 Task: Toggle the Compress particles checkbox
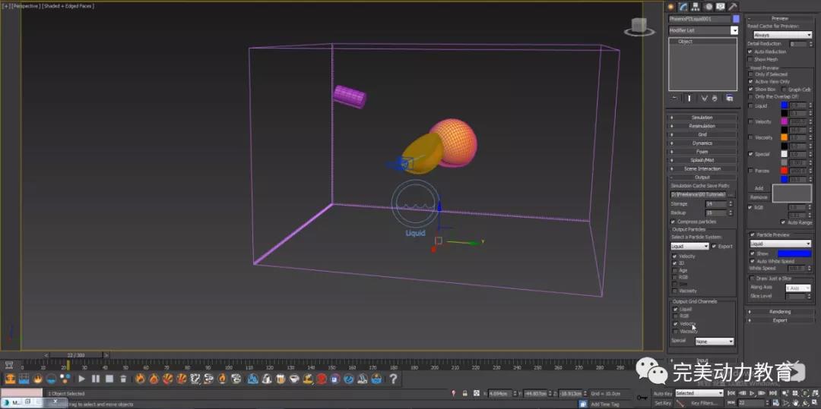pos(674,222)
